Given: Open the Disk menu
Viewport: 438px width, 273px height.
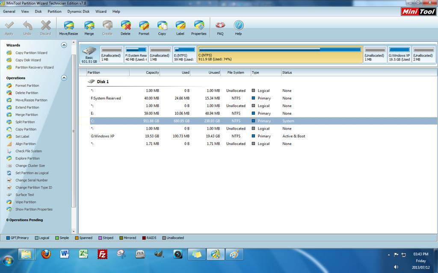Looking at the screenshot, I should (x=38, y=12).
